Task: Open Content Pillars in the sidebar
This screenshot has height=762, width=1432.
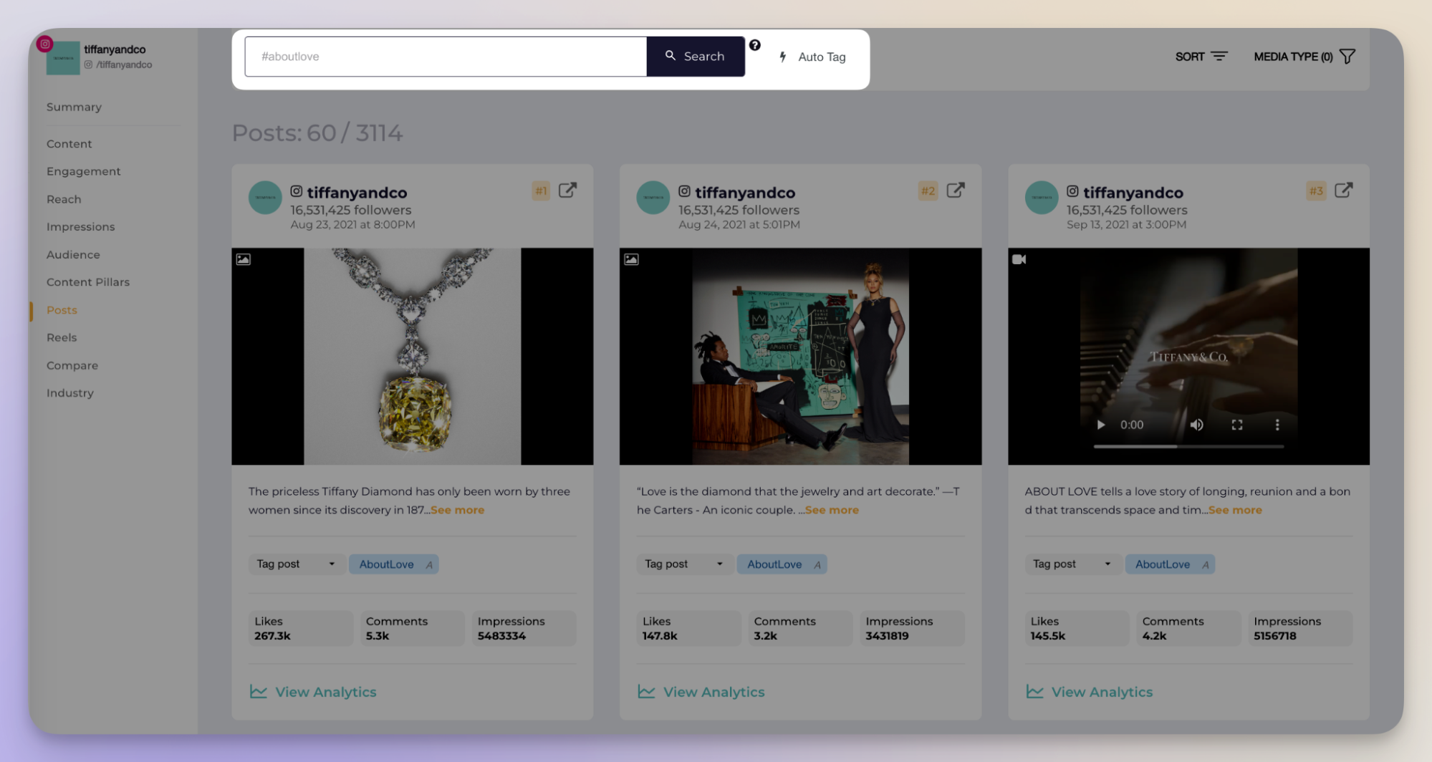Action: [x=88, y=282]
